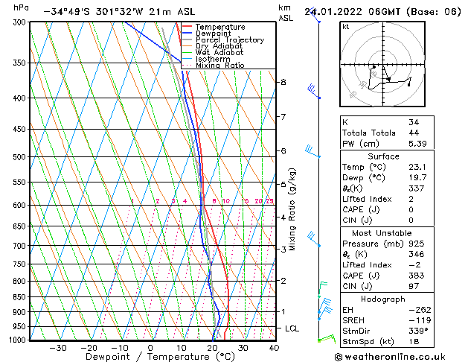The image size is (468, 362).
Task: Click the StmSpd (kt) value 18
Action: click(x=414, y=341)
